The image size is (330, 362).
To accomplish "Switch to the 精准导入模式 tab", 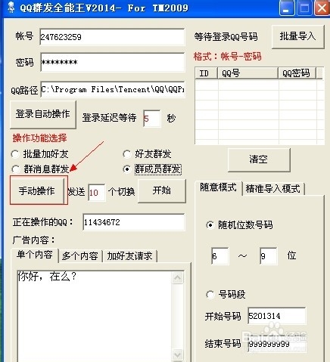I will pyautogui.click(x=273, y=188).
